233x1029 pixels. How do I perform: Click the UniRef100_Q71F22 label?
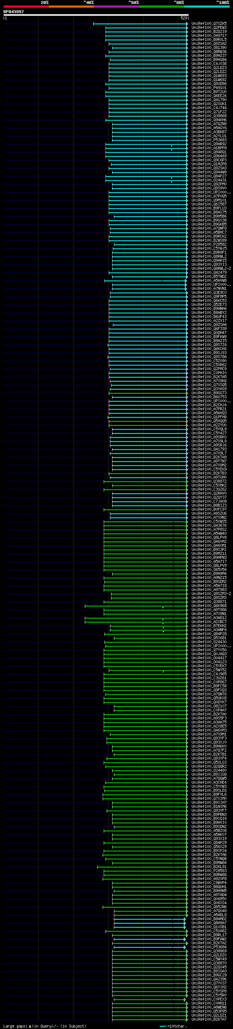pyautogui.click(x=209, y=112)
